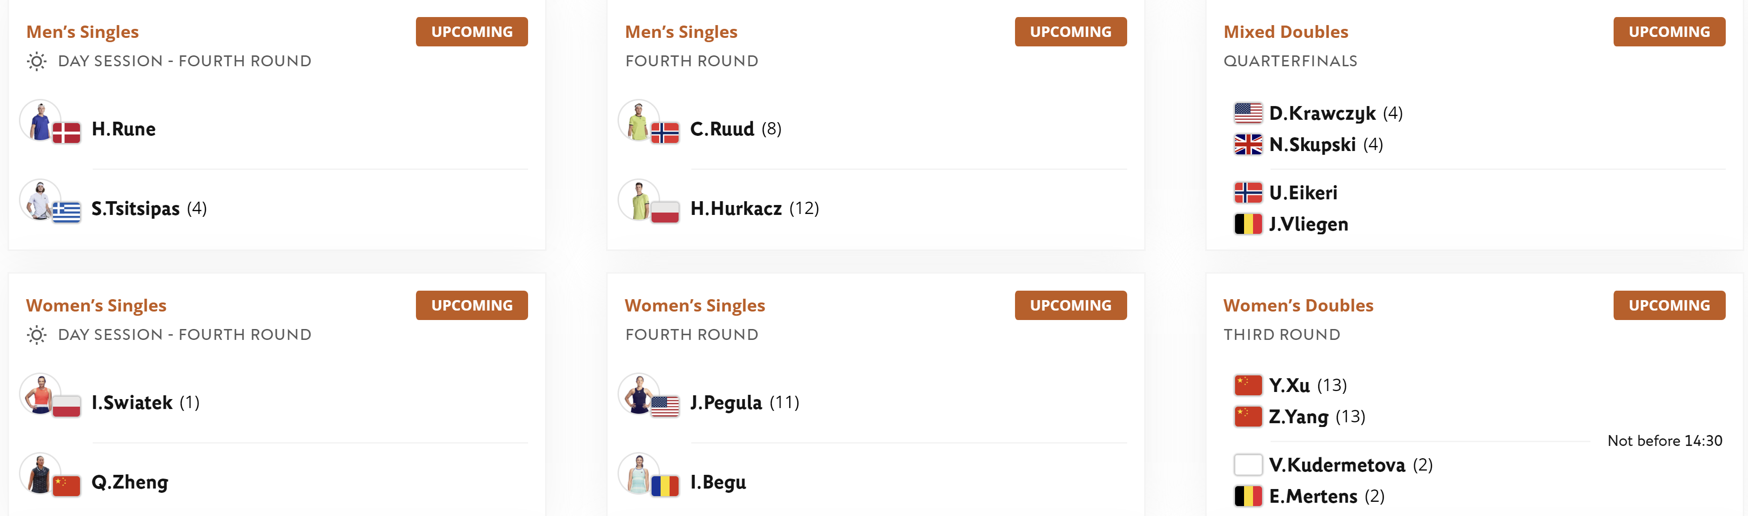The height and width of the screenshot is (516, 1748).
Task: Click the Greek flag beside S.Tsitsipas
Action: [x=67, y=213]
